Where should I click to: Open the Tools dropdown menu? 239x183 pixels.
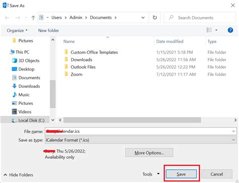pos(151,174)
